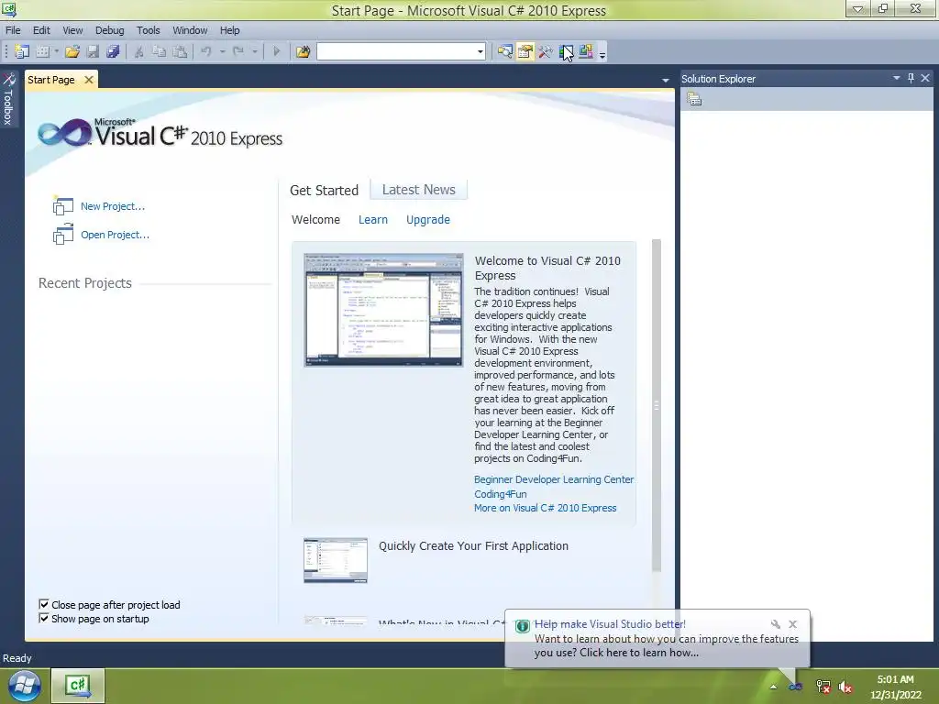Select the Upgrade sub-tab

[x=427, y=220]
